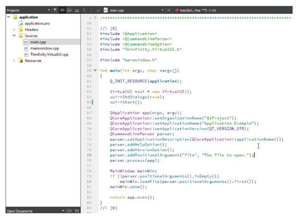
Task: Select main.cpp in the project tree
Action: tap(38, 42)
